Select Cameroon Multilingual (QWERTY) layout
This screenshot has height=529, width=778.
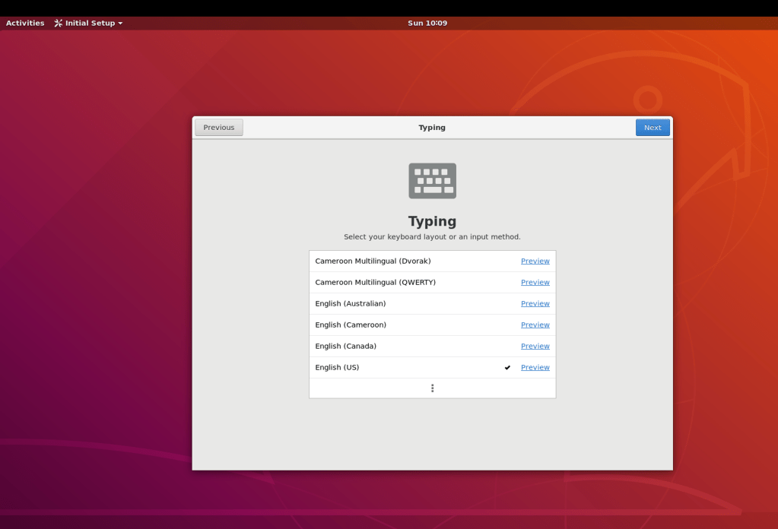click(x=432, y=283)
